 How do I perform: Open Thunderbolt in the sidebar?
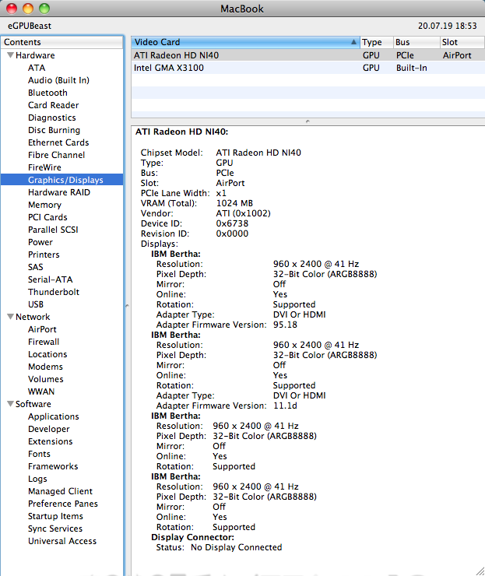[54, 292]
